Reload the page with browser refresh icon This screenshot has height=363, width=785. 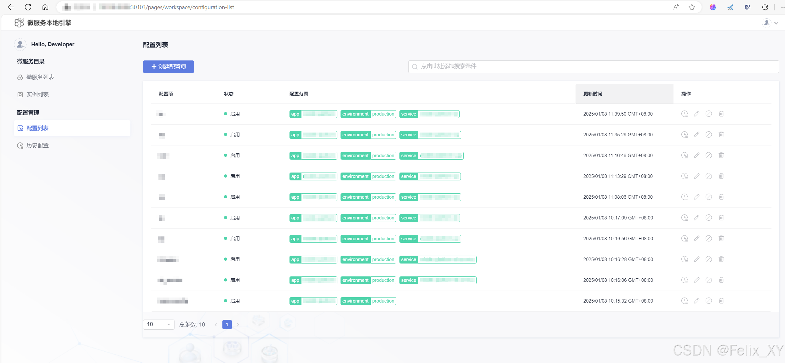(x=28, y=7)
